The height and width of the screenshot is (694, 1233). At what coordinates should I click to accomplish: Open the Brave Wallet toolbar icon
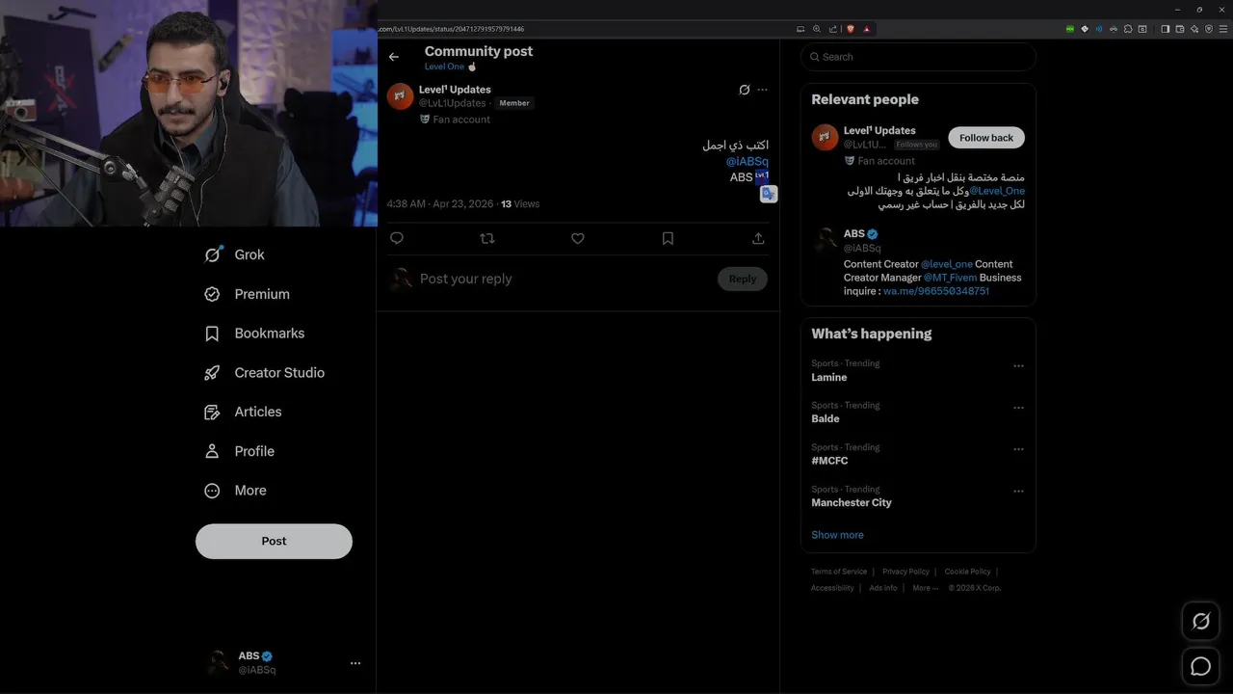(1180, 29)
